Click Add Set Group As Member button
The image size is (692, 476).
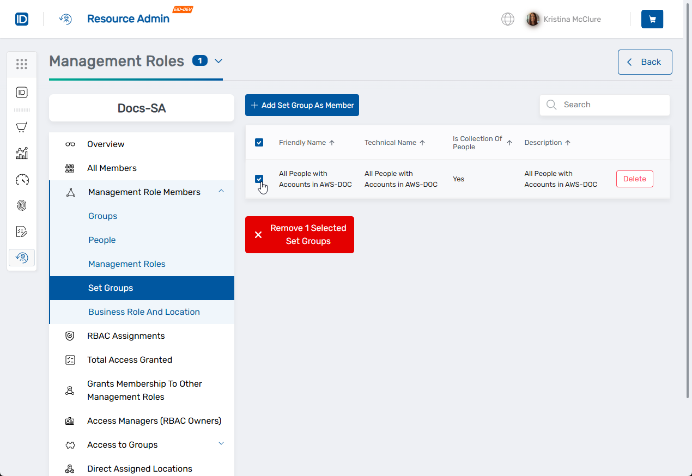tap(302, 105)
